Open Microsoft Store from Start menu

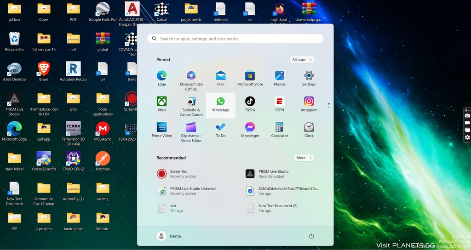(250, 78)
